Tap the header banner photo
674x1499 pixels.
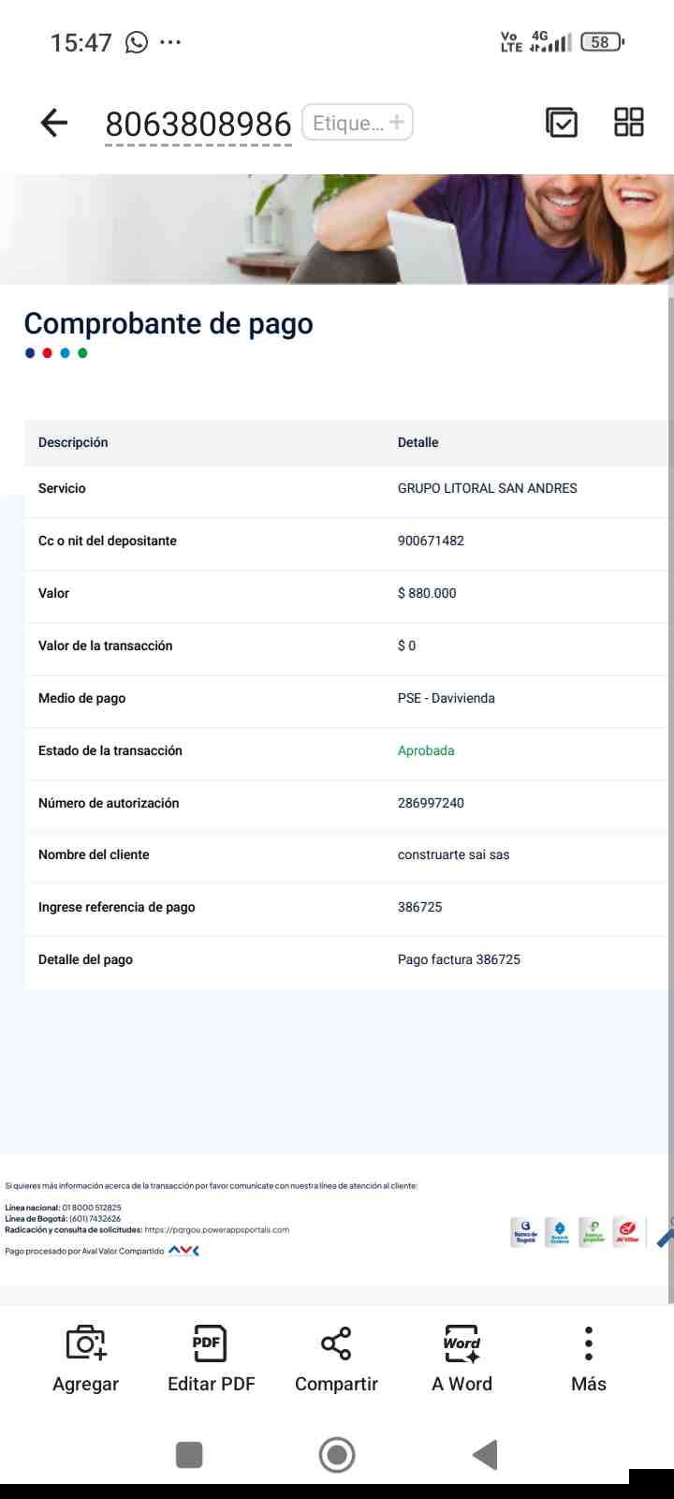click(x=335, y=229)
